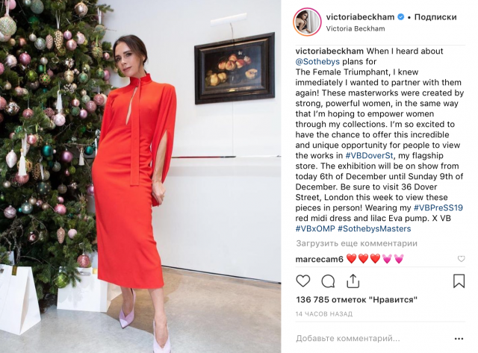This screenshot has height=353, width=478.
Task: Click the Подписки following button
Action: pyautogui.click(x=435, y=17)
